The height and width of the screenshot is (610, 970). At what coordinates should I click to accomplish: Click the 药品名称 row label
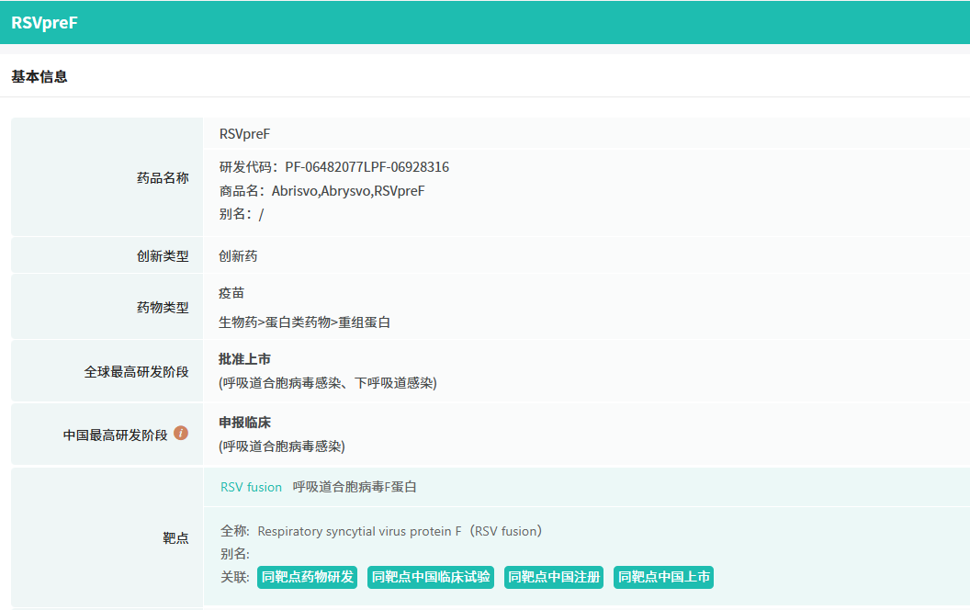pos(163,177)
